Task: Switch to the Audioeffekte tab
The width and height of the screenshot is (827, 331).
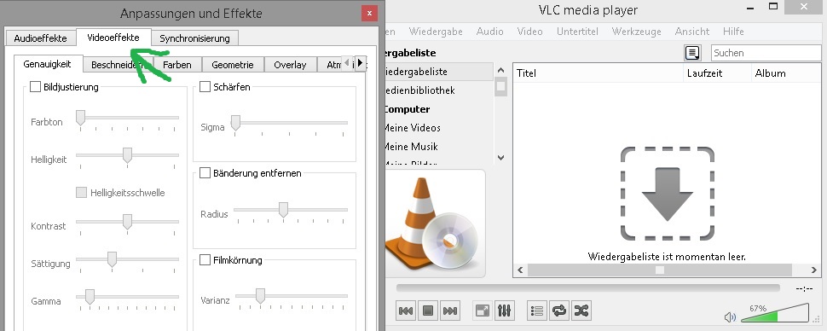Action: tap(41, 38)
